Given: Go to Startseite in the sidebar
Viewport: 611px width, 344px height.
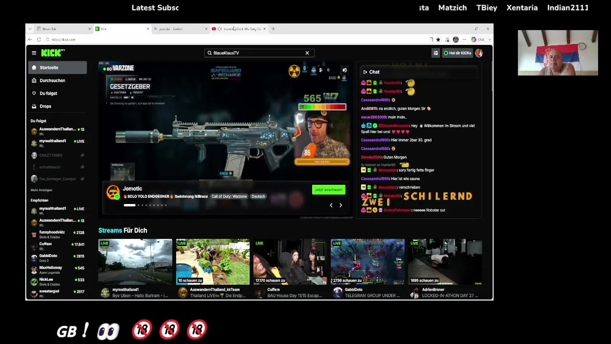Looking at the screenshot, I should [x=58, y=67].
